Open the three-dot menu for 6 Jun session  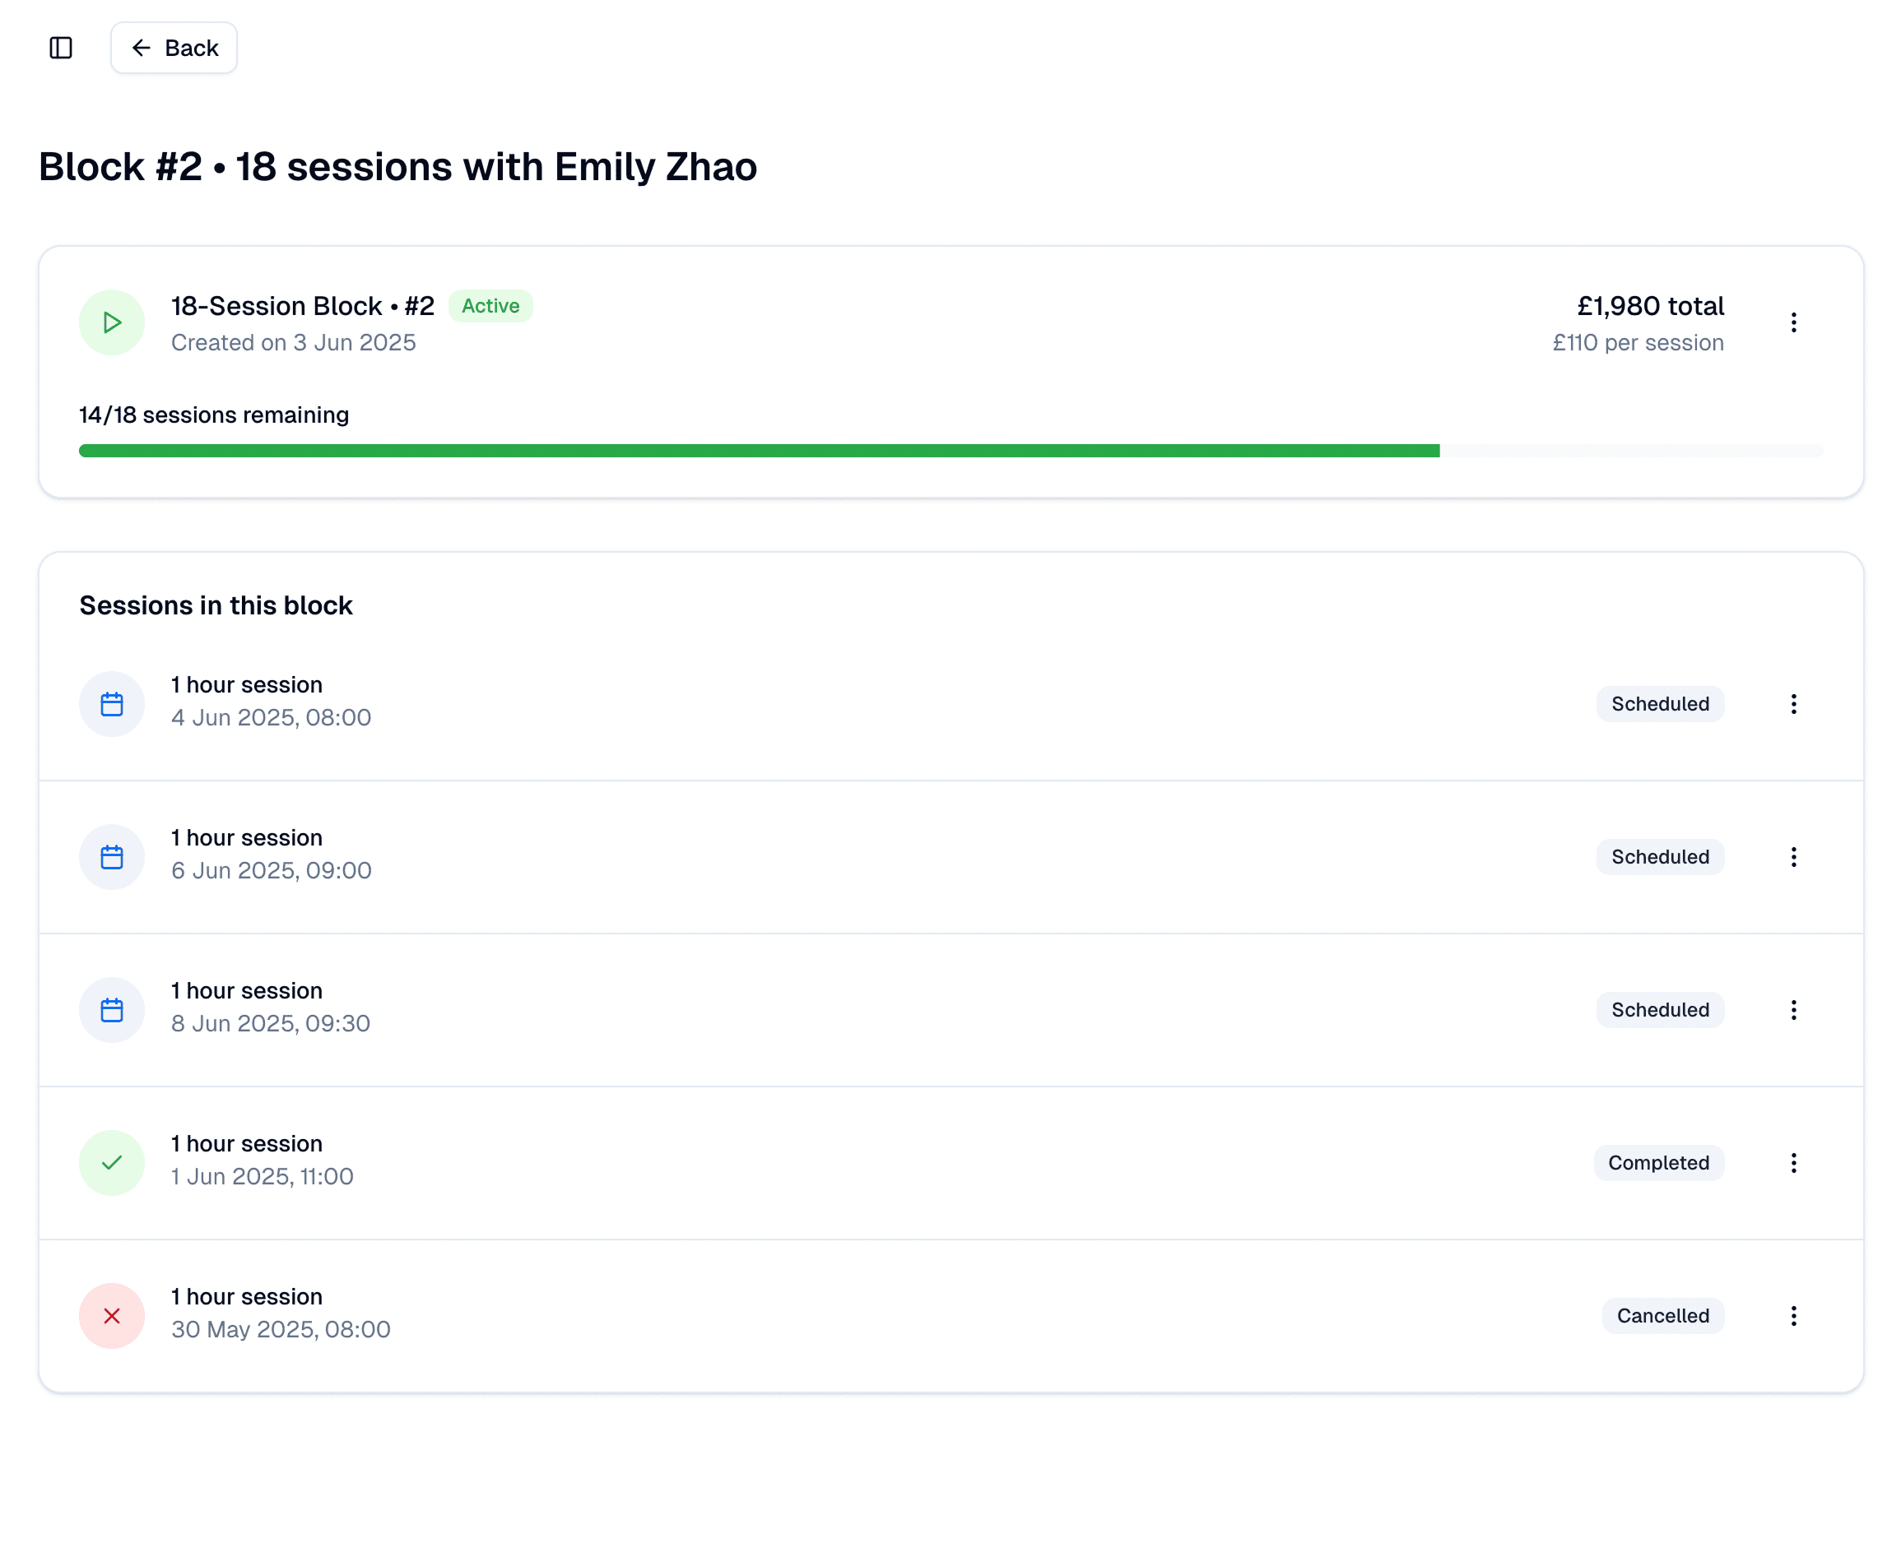click(x=1792, y=857)
